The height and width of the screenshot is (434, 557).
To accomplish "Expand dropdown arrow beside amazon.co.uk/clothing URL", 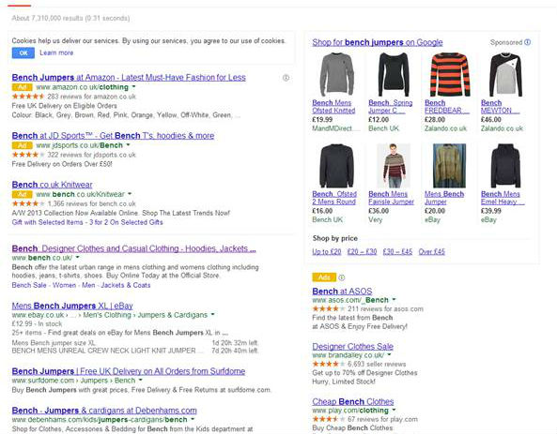I will point(134,86).
